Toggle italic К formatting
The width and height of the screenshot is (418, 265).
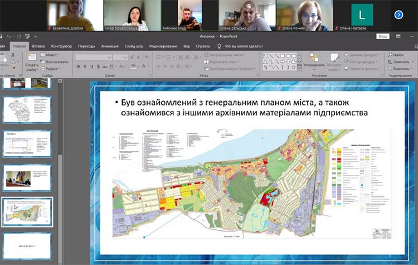pyautogui.click(x=85, y=66)
